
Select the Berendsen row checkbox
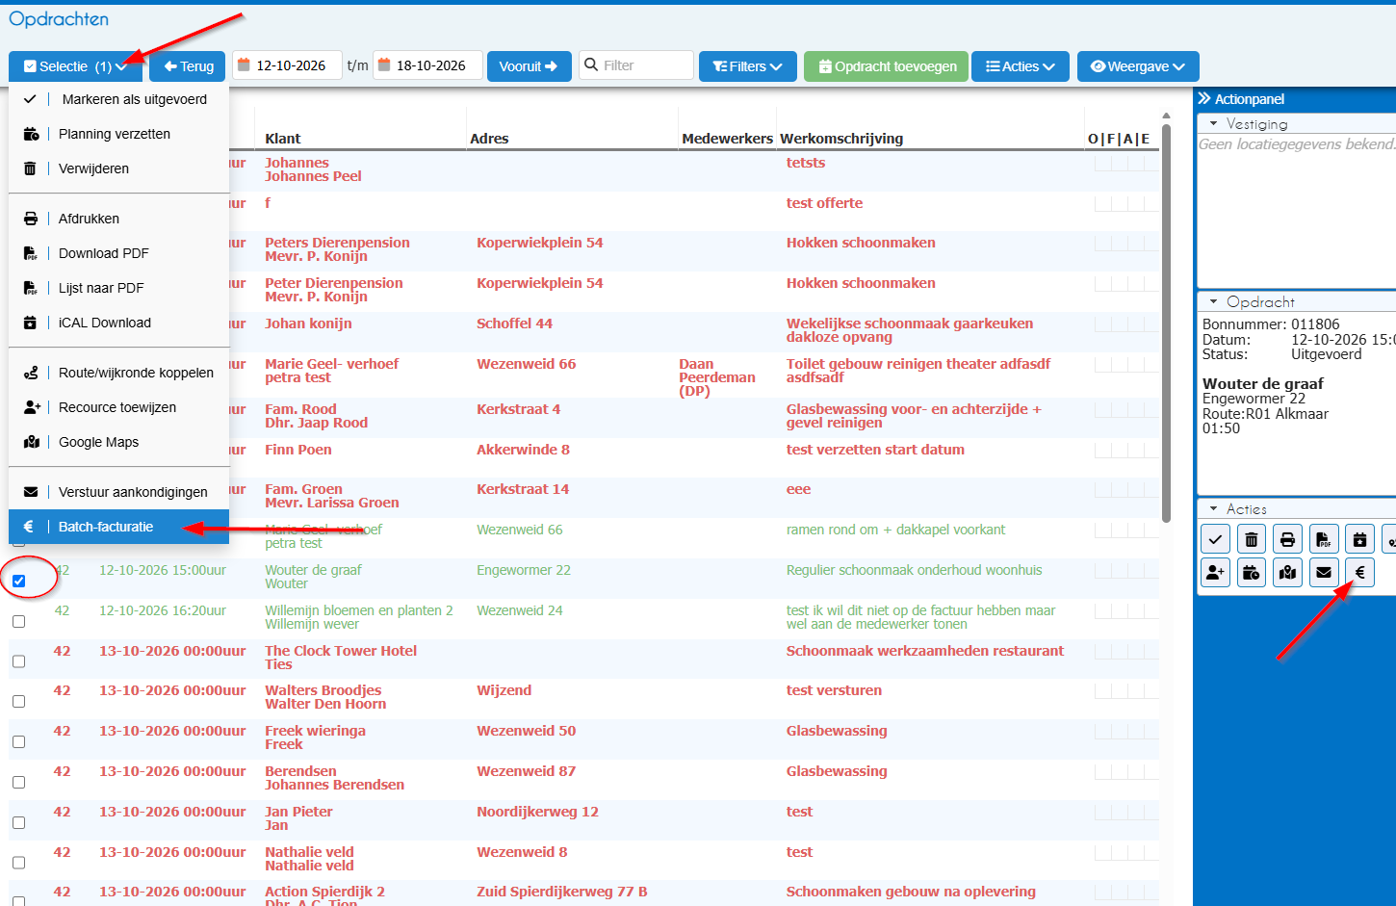[18, 783]
